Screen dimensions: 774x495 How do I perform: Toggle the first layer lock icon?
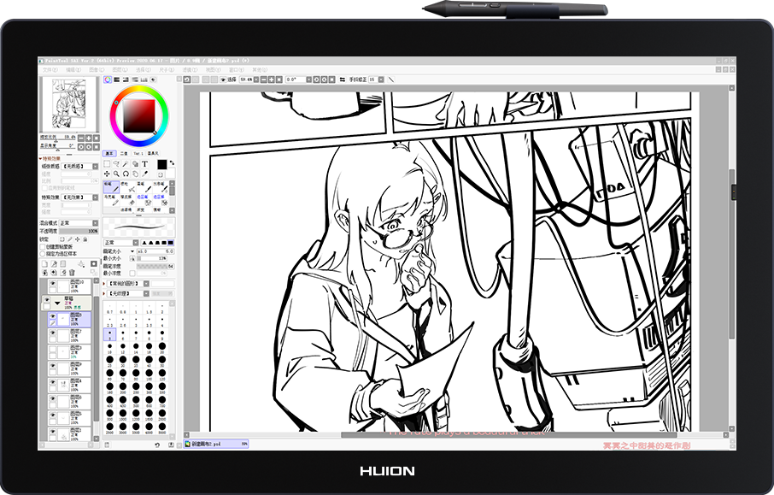coord(62,239)
